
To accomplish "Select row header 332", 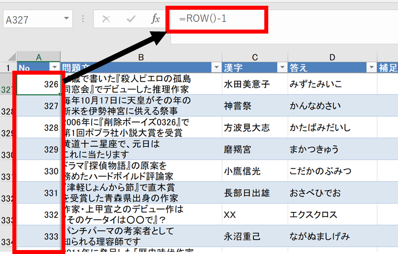I will coord(7,193).
